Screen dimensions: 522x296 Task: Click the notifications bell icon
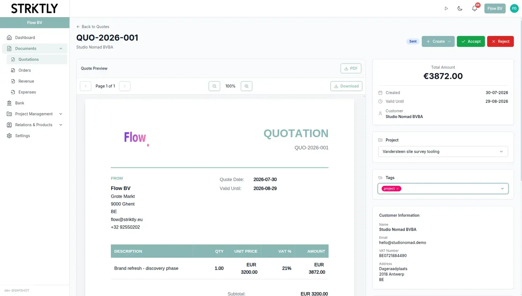click(x=474, y=9)
